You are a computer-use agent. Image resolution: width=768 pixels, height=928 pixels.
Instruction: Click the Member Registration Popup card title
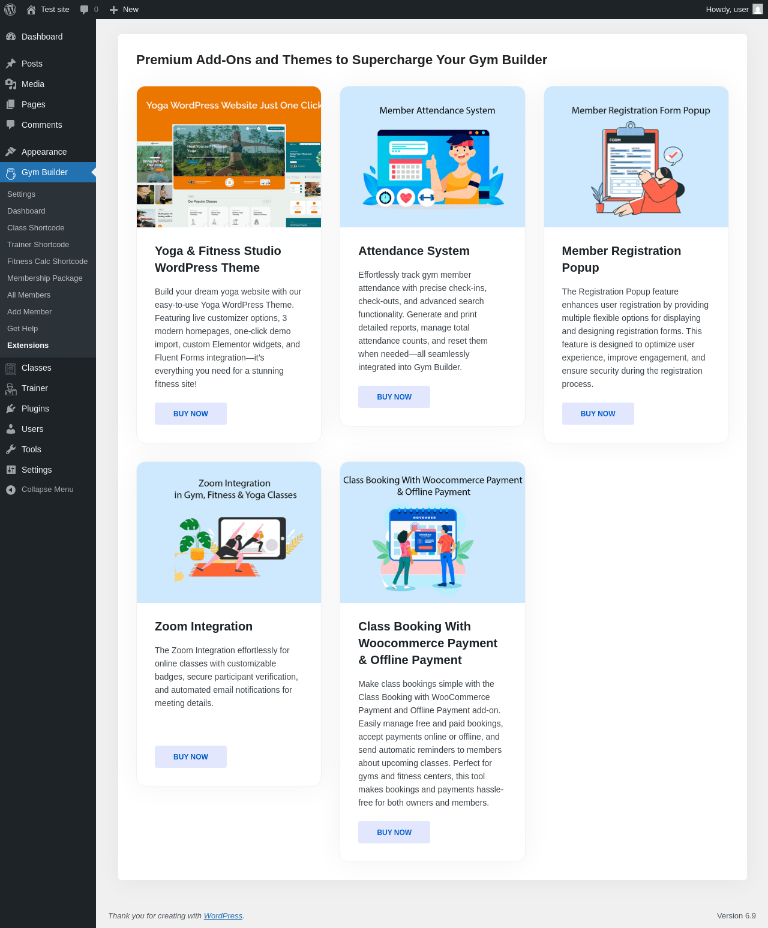[622, 259]
